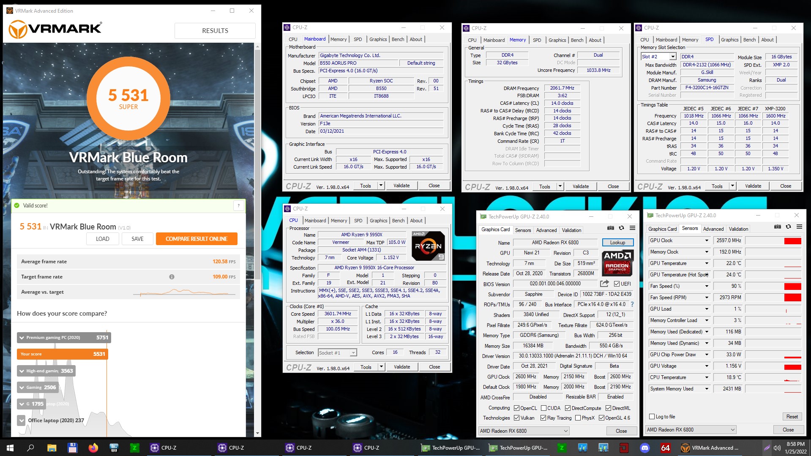The height and width of the screenshot is (456, 811).
Task: Open the taskbar search magnifier
Action: click(30, 448)
